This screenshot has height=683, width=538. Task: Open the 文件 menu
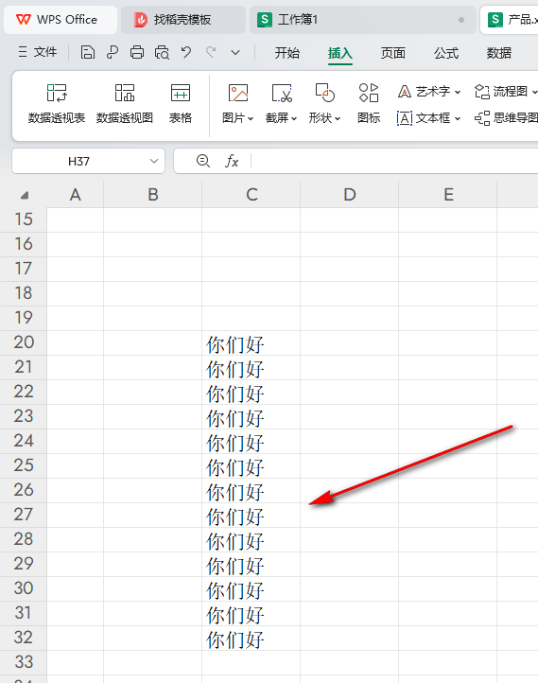tap(38, 52)
